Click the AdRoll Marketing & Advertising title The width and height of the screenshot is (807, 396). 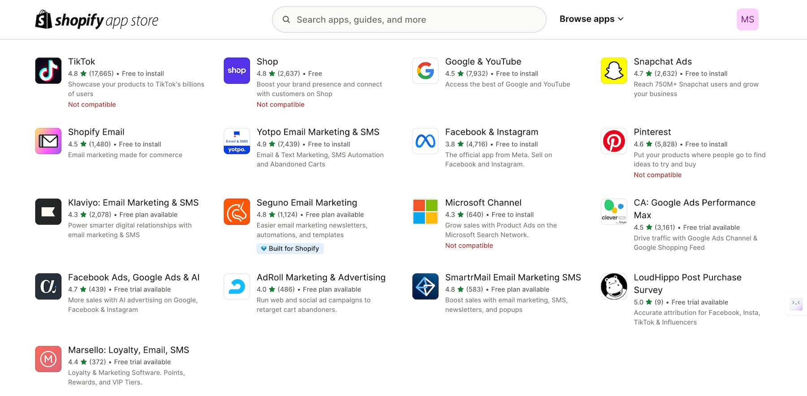click(x=321, y=277)
